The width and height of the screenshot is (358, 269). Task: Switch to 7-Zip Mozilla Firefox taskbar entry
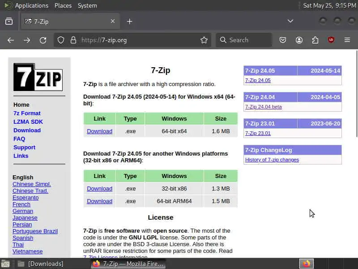pos(128,264)
